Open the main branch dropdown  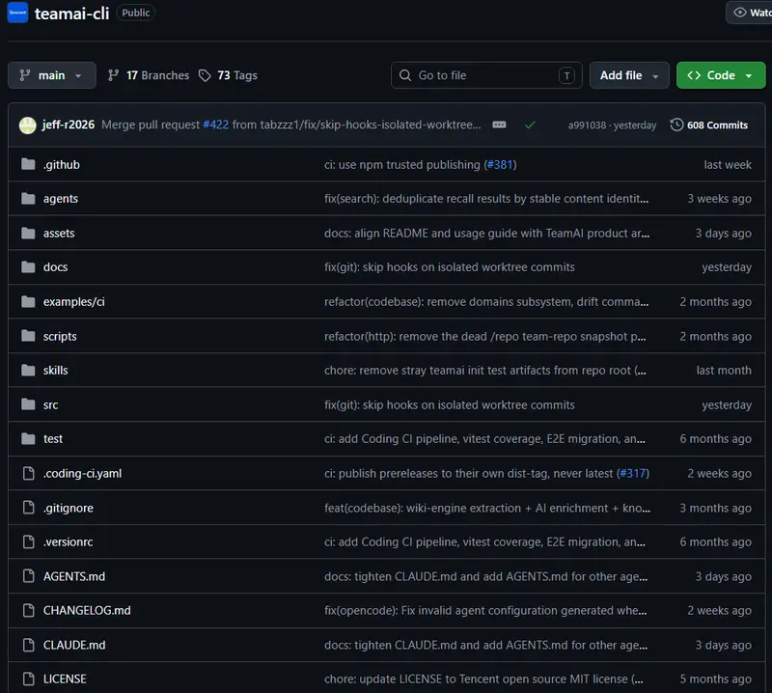pos(52,75)
